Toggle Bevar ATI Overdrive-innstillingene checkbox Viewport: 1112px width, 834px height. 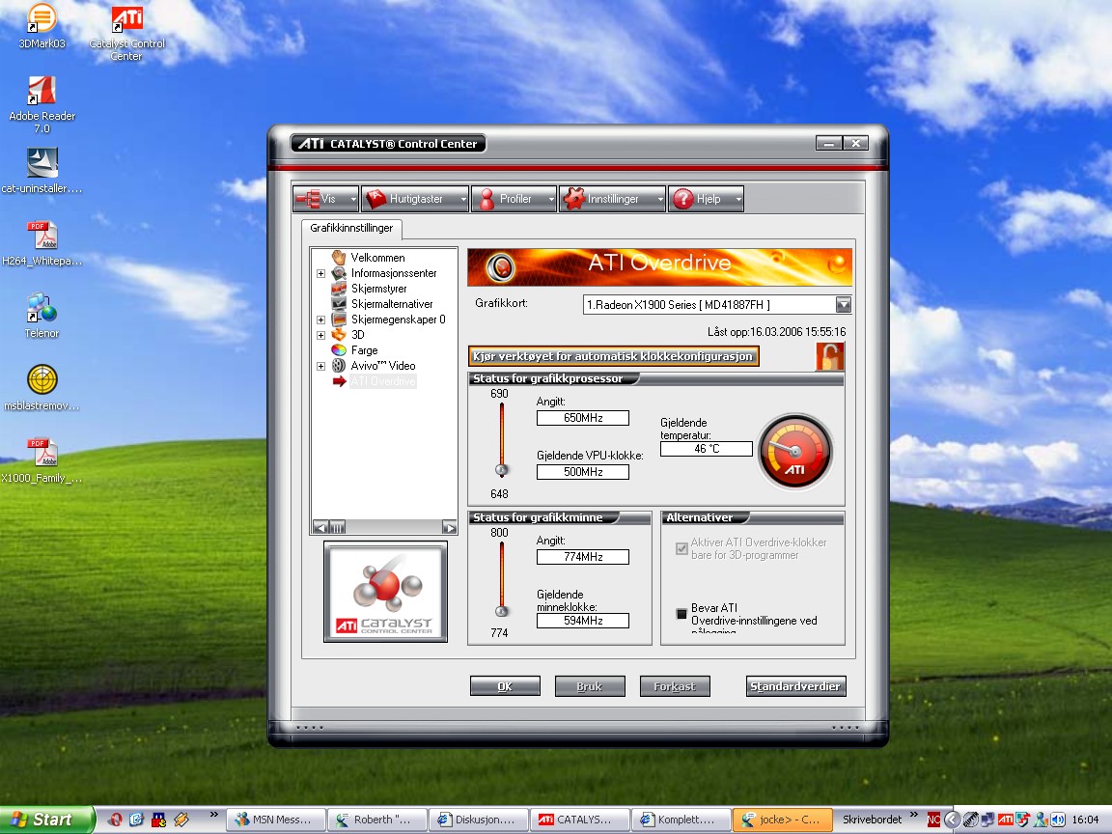click(x=681, y=614)
